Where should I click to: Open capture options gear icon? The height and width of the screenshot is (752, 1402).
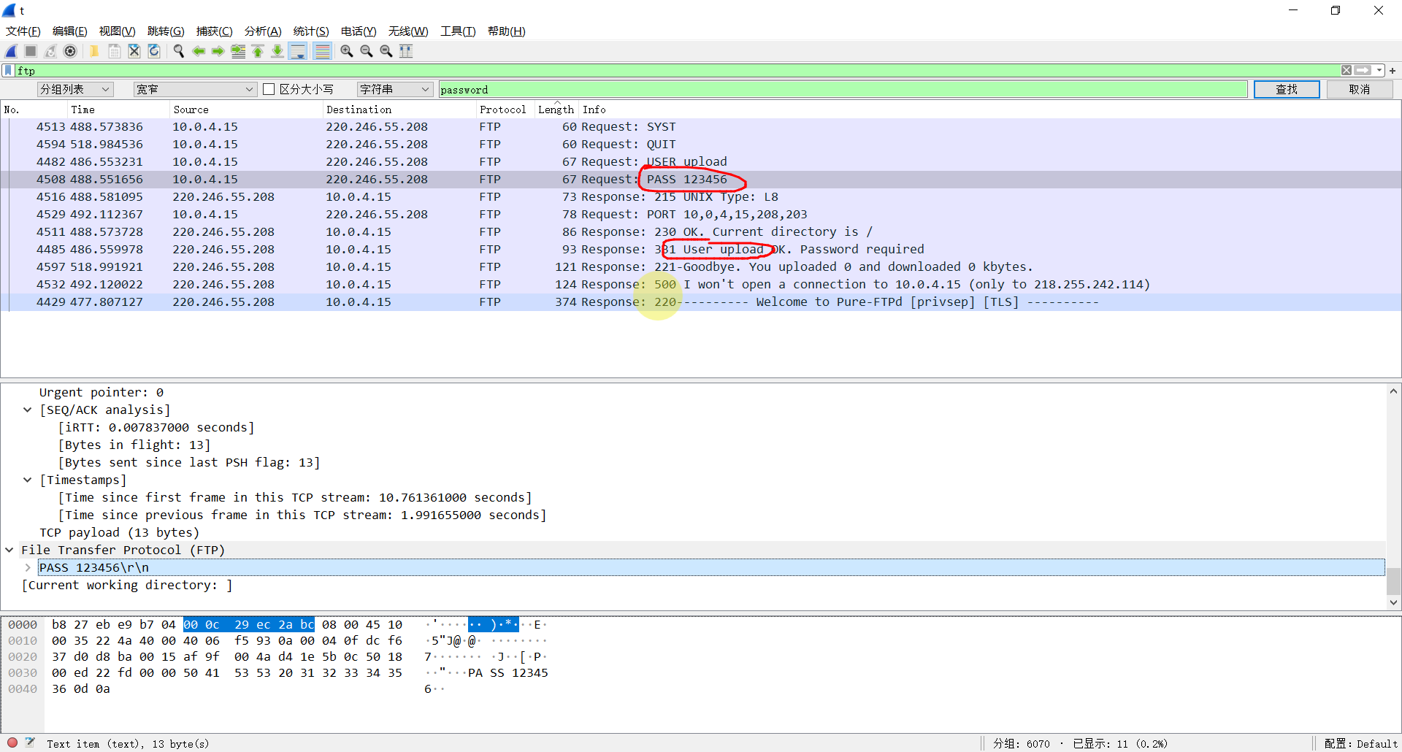pyautogui.click(x=70, y=51)
